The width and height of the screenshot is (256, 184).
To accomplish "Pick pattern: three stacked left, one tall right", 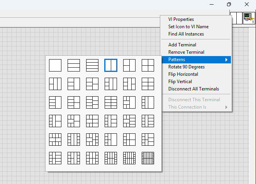I will [x=74, y=84].
